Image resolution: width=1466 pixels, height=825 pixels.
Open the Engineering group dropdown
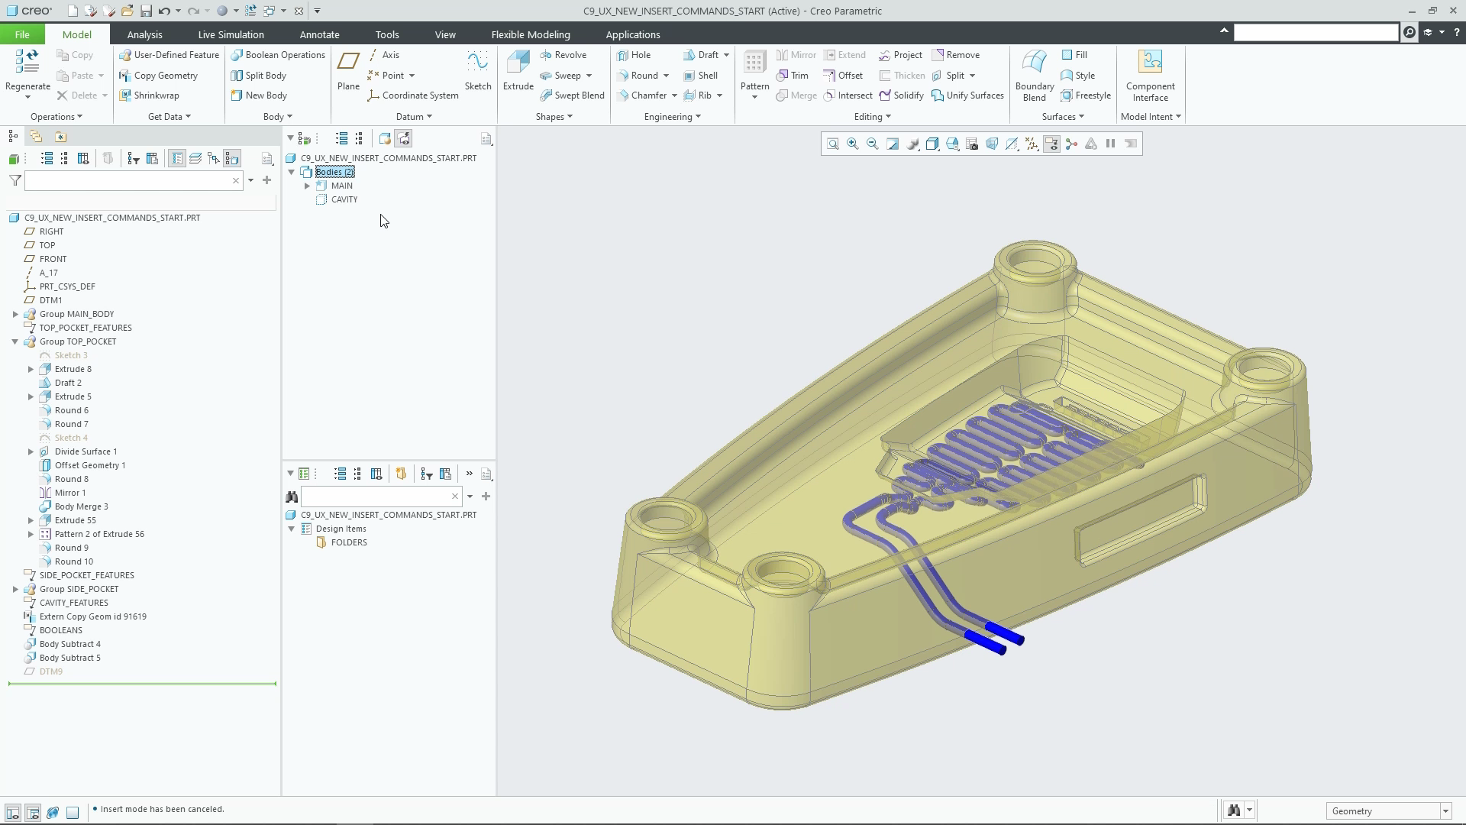coord(672,117)
